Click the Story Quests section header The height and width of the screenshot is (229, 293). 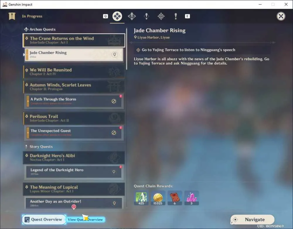click(39, 147)
